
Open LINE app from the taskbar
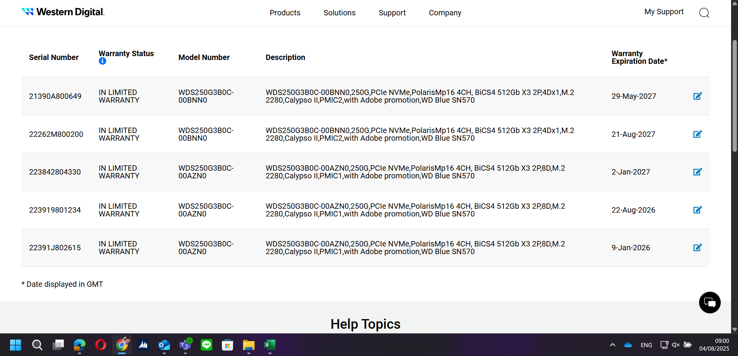[x=207, y=345]
